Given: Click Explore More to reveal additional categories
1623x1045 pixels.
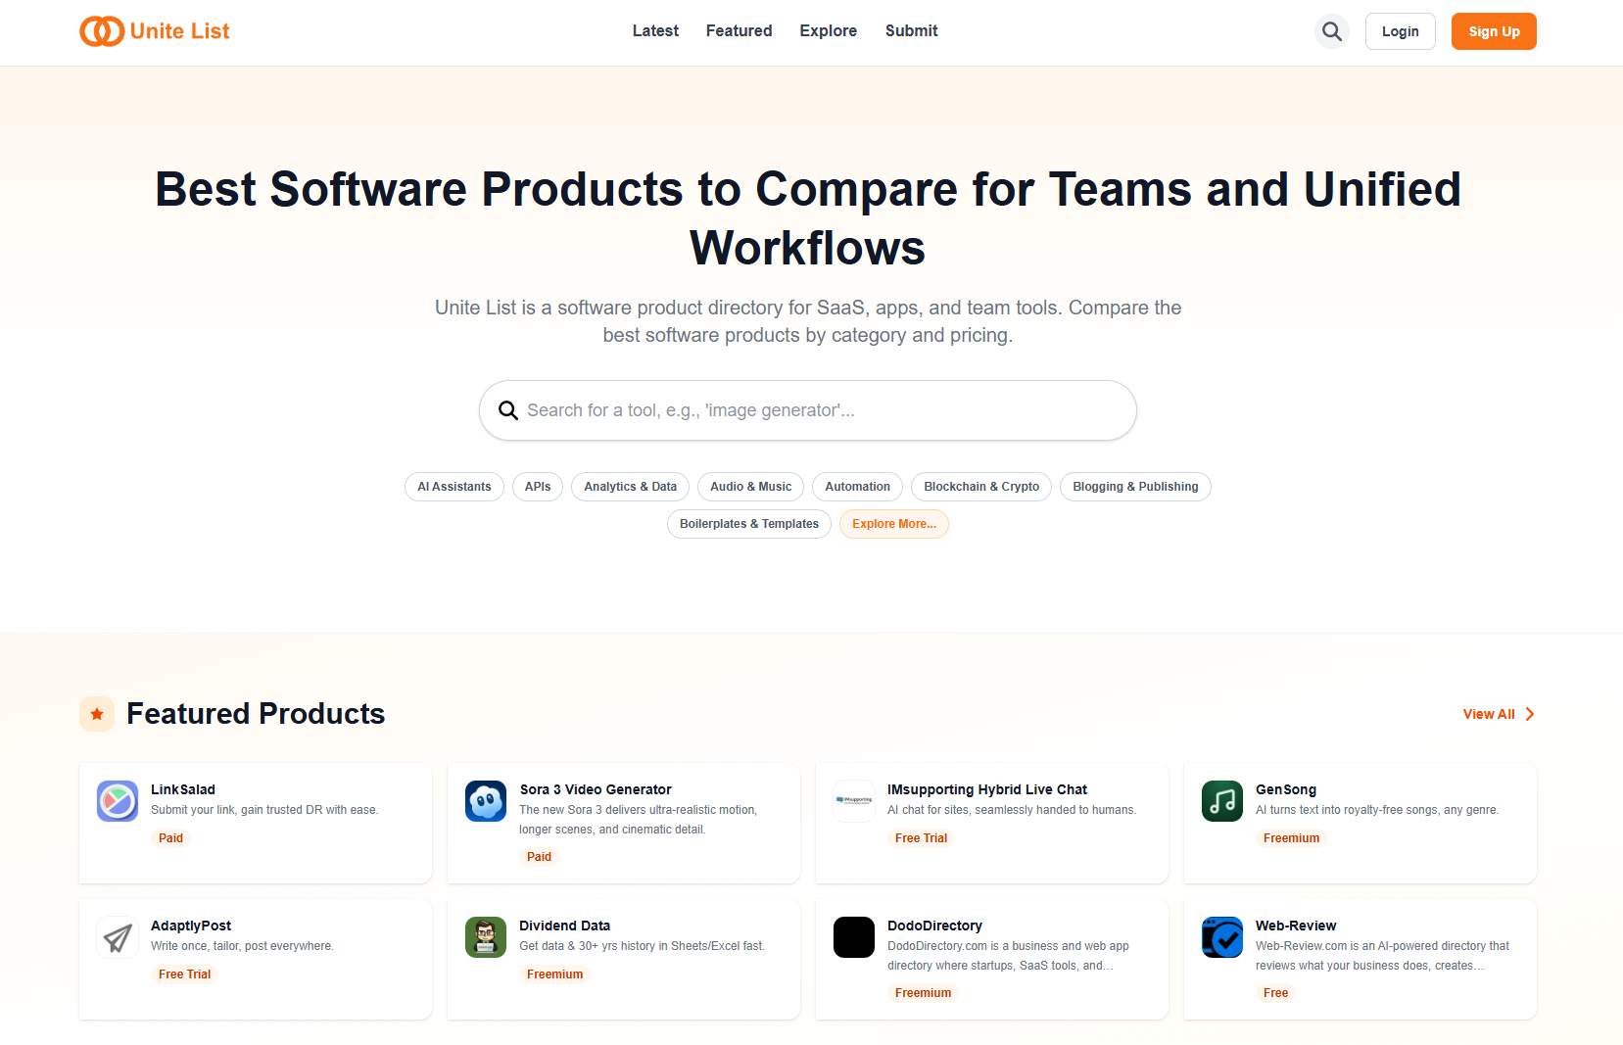Looking at the screenshot, I should click(892, 524).
